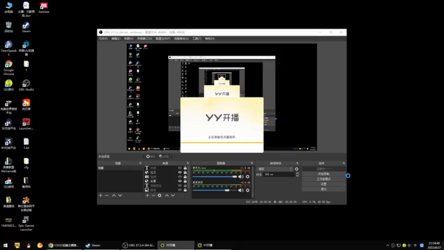Move source down with arrow icon
444x250 pixels.
coord(173,196)
